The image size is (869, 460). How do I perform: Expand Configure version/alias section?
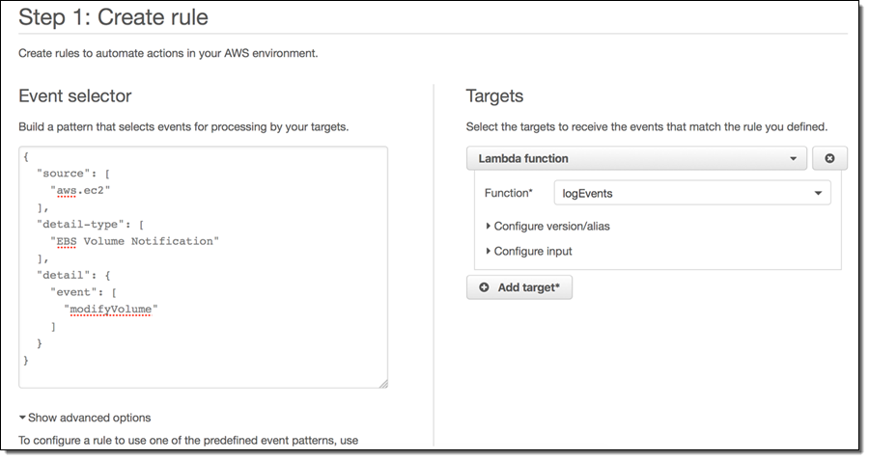(547, 226)
